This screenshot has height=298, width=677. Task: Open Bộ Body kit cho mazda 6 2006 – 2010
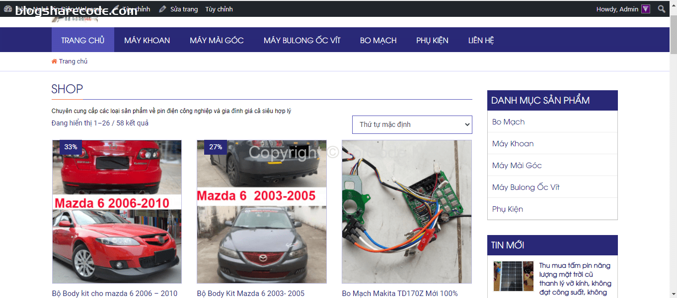(115, 294)
